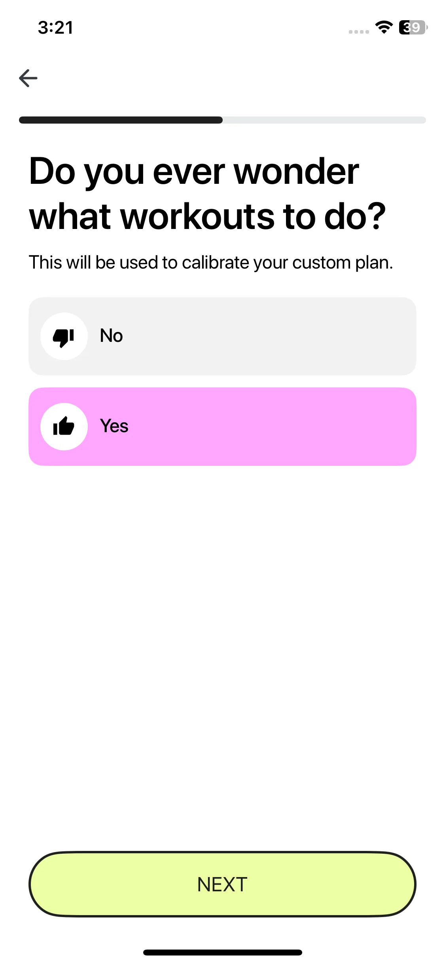
Task: Click the filled dark progress bar segment
Action: (121, 120)
